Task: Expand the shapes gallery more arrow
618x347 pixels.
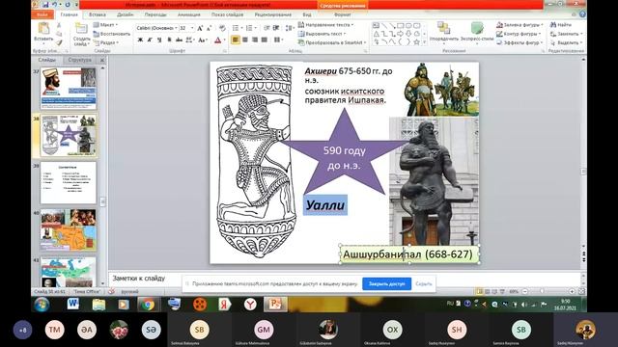Action: point(425,42)
